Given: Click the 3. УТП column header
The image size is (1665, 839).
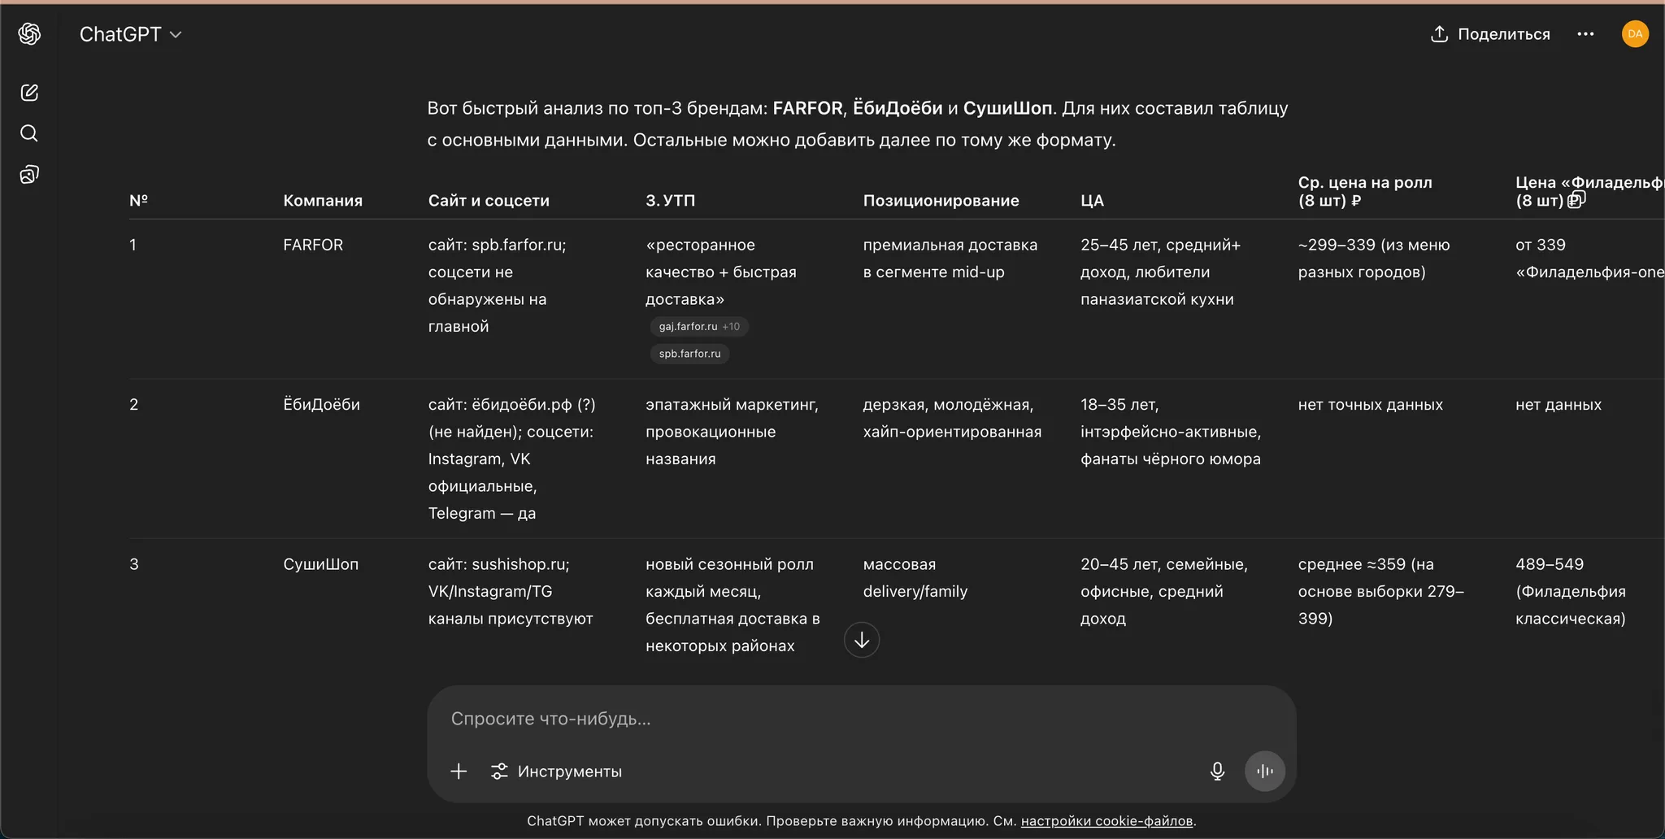Looking at the screenshot, I should click(x=671, y=201).
